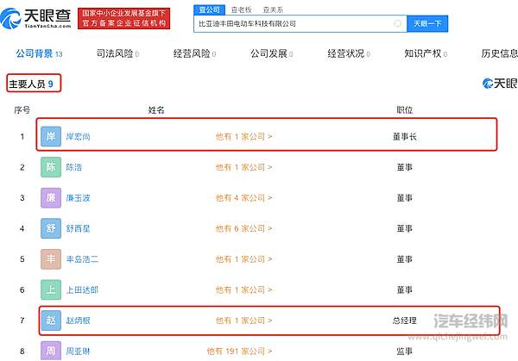This screenshot has height=361, width=518.
Task: Click the 陈 avatar icon in row 2
Action: [x=51, y=167]
